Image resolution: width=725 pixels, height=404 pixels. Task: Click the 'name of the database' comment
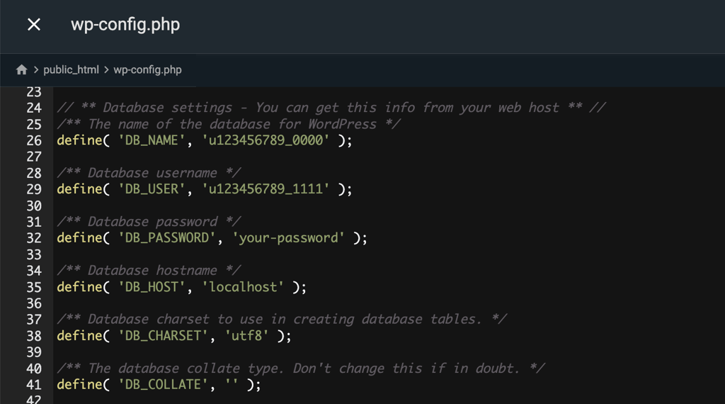(x=229, y=124)
